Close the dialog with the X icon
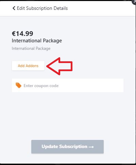 [x=134, y=1]
